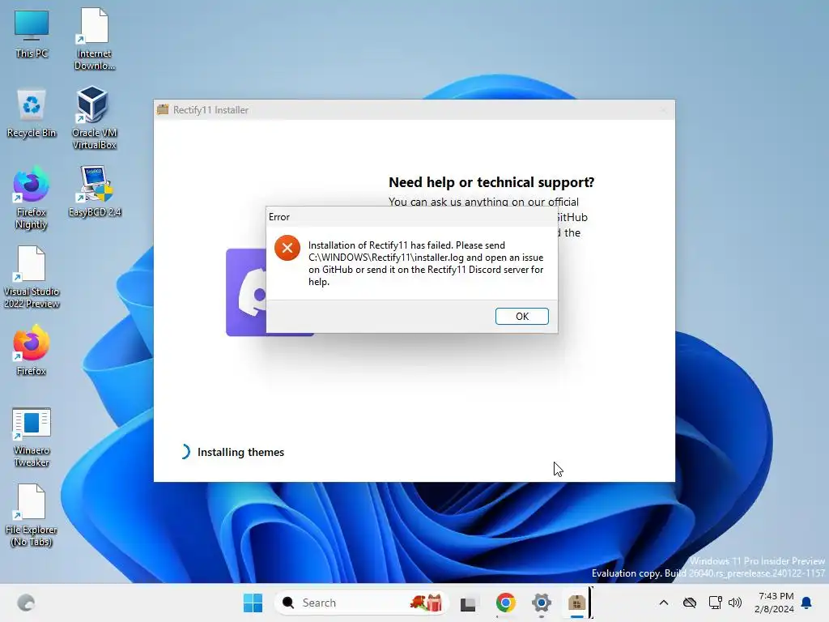
Task: Launch Firefox Nightly from desktop
Action: [x=32, y=198]
